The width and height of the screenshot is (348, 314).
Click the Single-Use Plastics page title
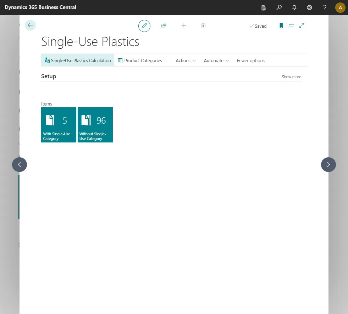pos(90,42)
